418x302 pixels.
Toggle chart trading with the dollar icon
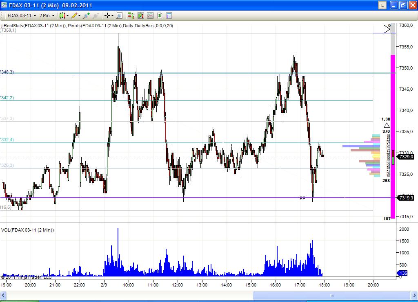click(x=160, y=15)
